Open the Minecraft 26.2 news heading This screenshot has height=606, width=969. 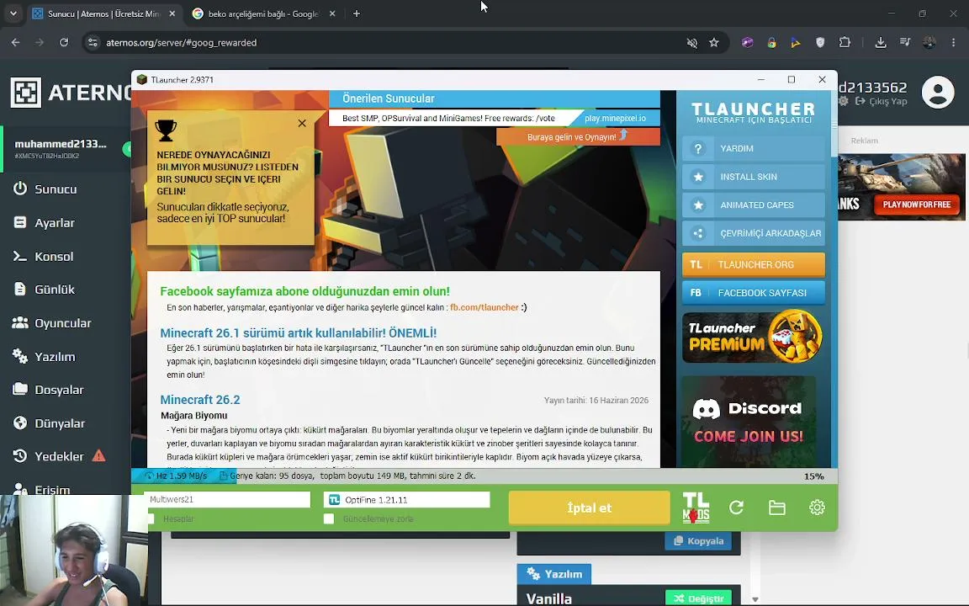(x=200, y=400)
